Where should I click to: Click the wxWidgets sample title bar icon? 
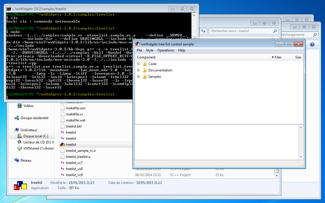[137, 44]
